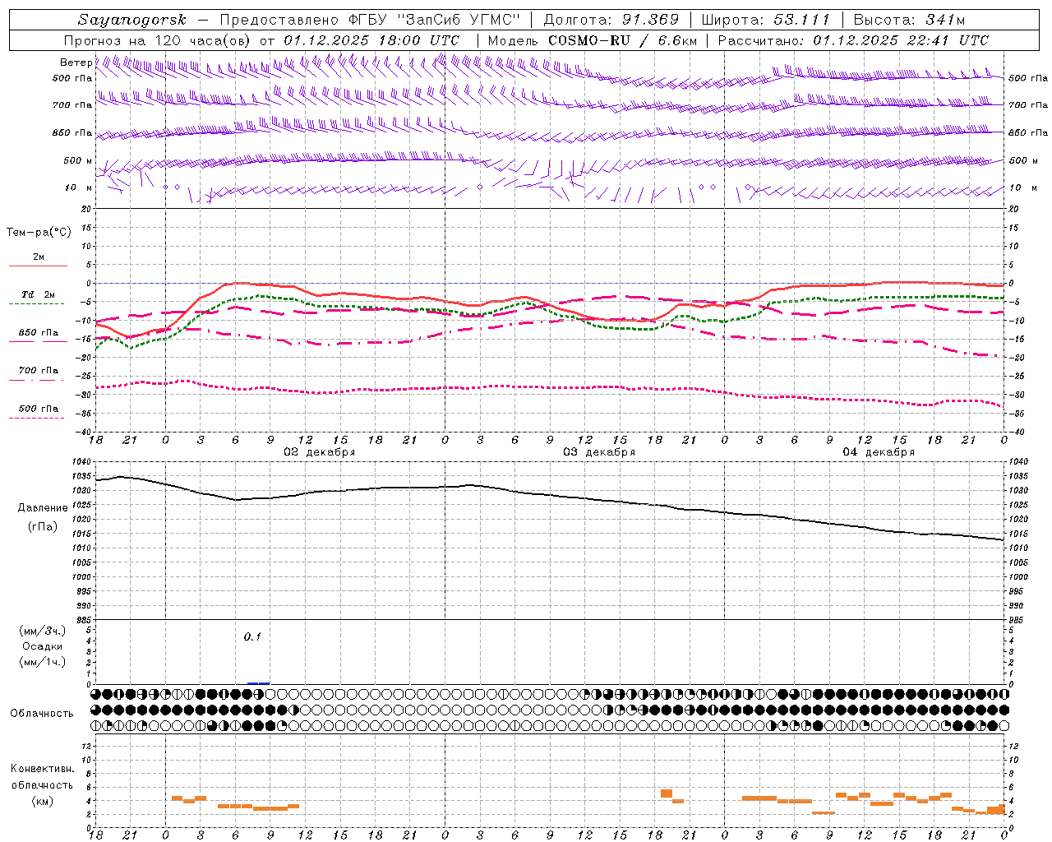Click 'Рассчитано: 01.12.2025 22:41 UTC' text
This screenshot has height=842, width=1052.
click(x=853, y=40)
